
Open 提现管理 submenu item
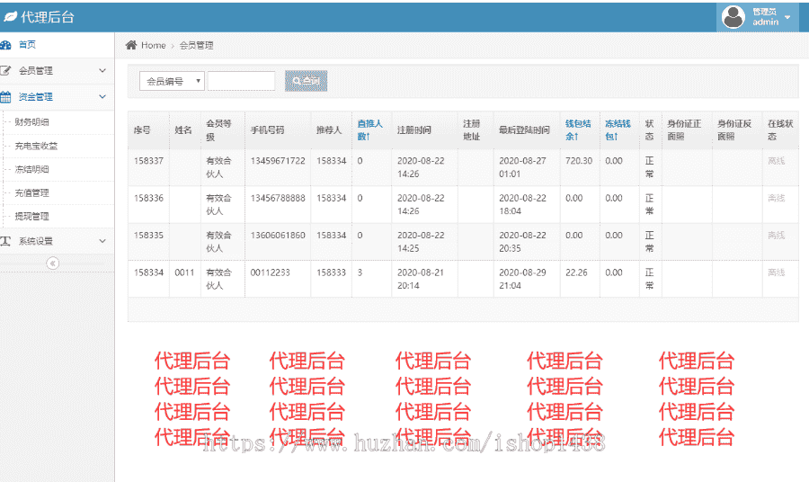(32, 217)
